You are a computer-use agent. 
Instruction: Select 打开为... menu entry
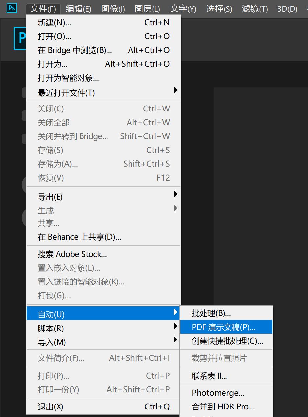(x=104, y=64)
